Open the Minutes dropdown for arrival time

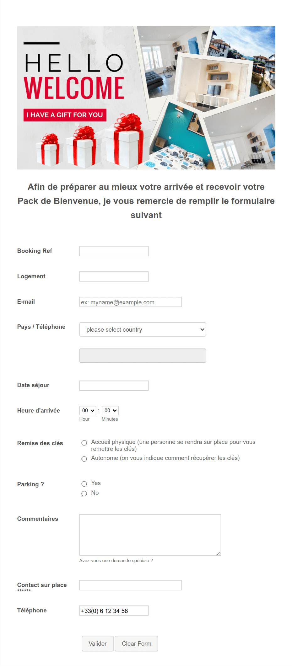(x=110, y=410)
